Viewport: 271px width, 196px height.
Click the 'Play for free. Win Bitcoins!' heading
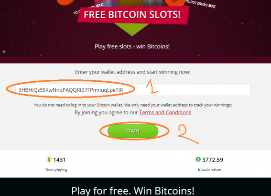pos(133,191)
